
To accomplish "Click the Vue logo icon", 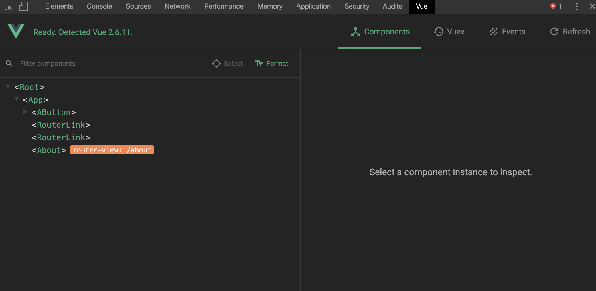I will (x=16, y=31).
